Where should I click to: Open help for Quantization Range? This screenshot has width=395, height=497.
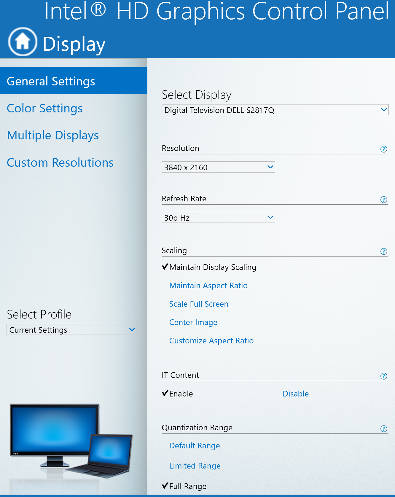(x=384, y=429)
